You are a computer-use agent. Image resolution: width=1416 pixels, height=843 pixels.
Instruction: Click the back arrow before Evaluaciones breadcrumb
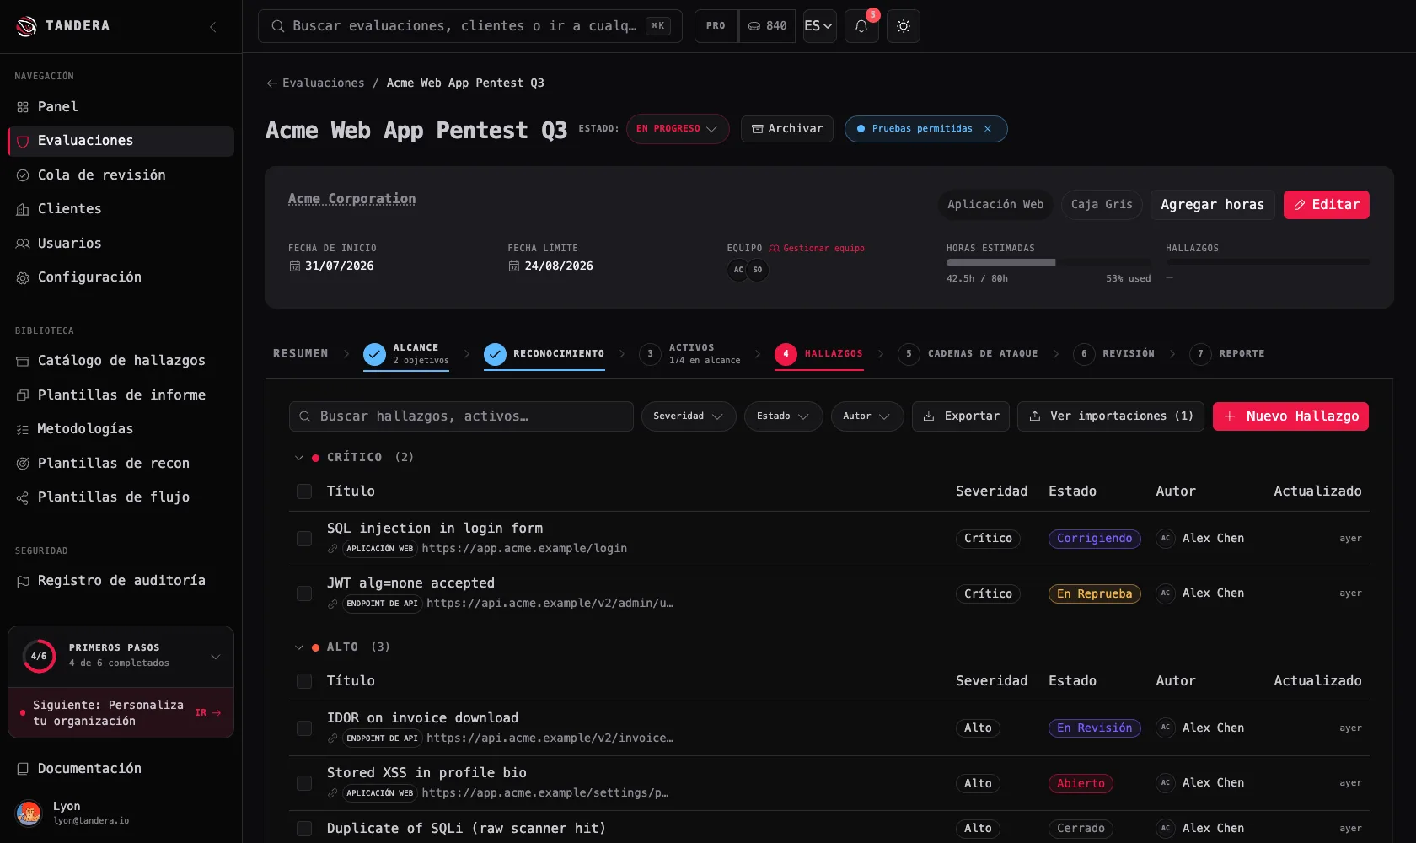(x=271, y=83)
